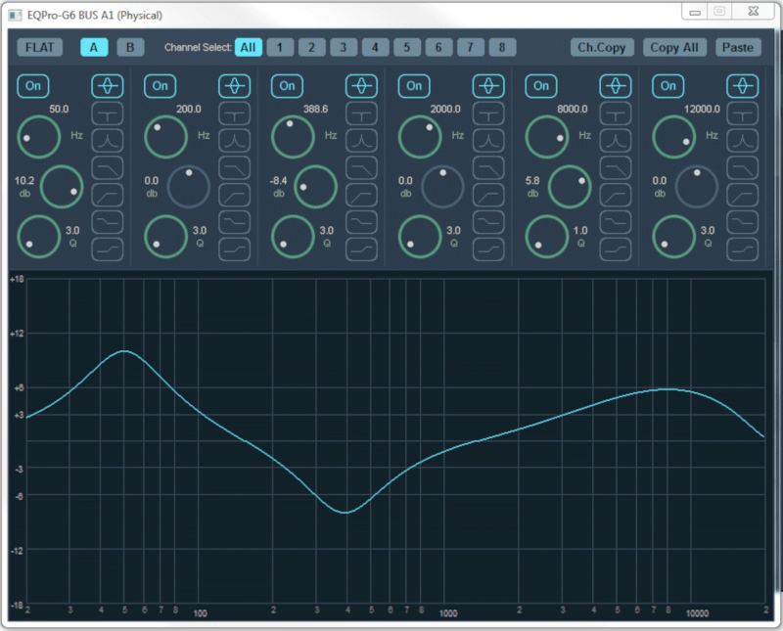Select high-pass filter icon for 50.0 Hz band

tap(108, 195)
